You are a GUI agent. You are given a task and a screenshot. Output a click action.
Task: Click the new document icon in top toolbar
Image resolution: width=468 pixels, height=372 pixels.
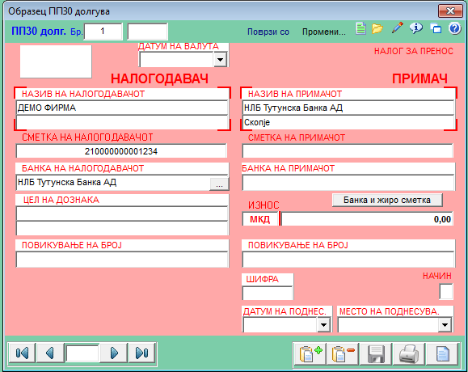(360, 29)
